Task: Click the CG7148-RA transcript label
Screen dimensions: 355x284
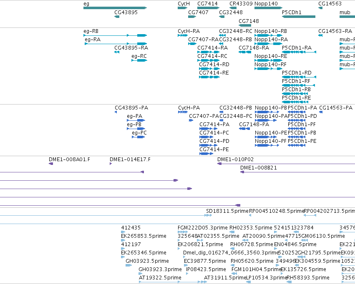Action: coord(254,48)
